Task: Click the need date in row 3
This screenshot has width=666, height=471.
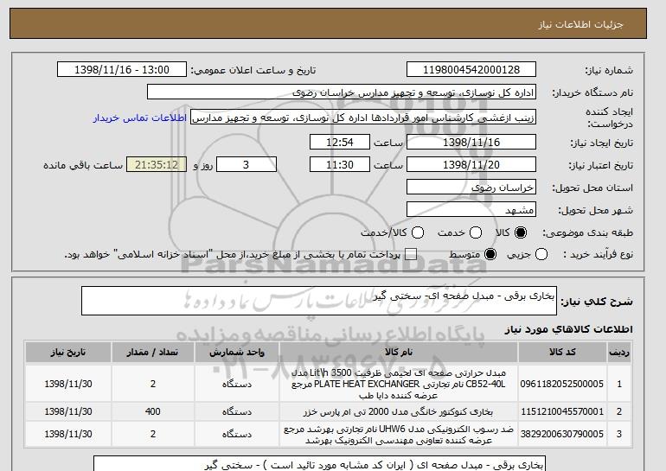Action: click(x=68, y=434)
